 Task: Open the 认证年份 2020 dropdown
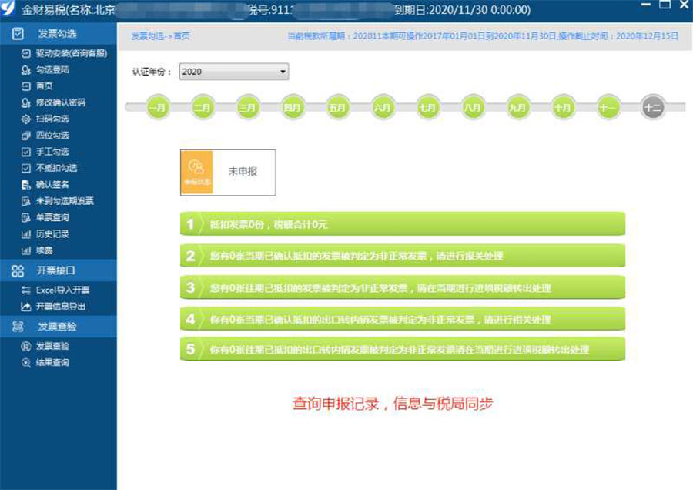pos(234,72)
